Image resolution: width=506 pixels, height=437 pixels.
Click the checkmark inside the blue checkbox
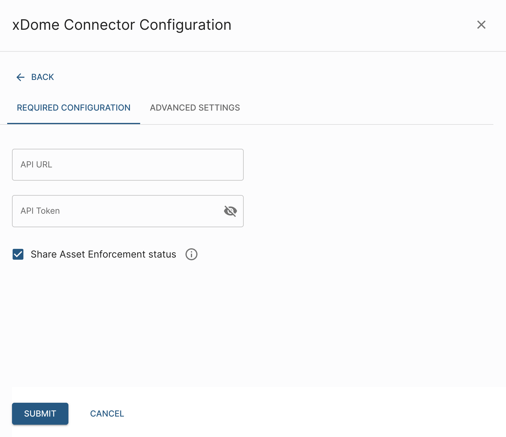(18, 255)
